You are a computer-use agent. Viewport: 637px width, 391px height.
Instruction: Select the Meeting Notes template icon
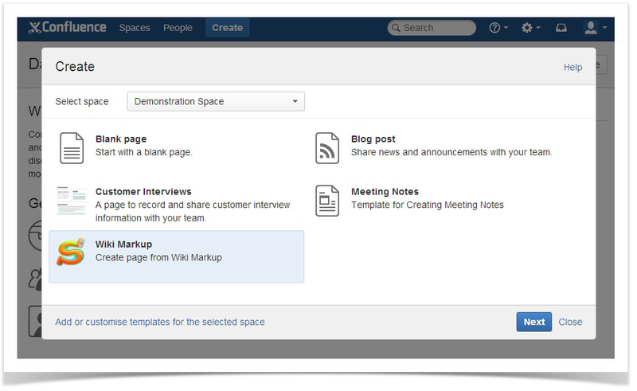pyautogui.click(x=327, y=201)
